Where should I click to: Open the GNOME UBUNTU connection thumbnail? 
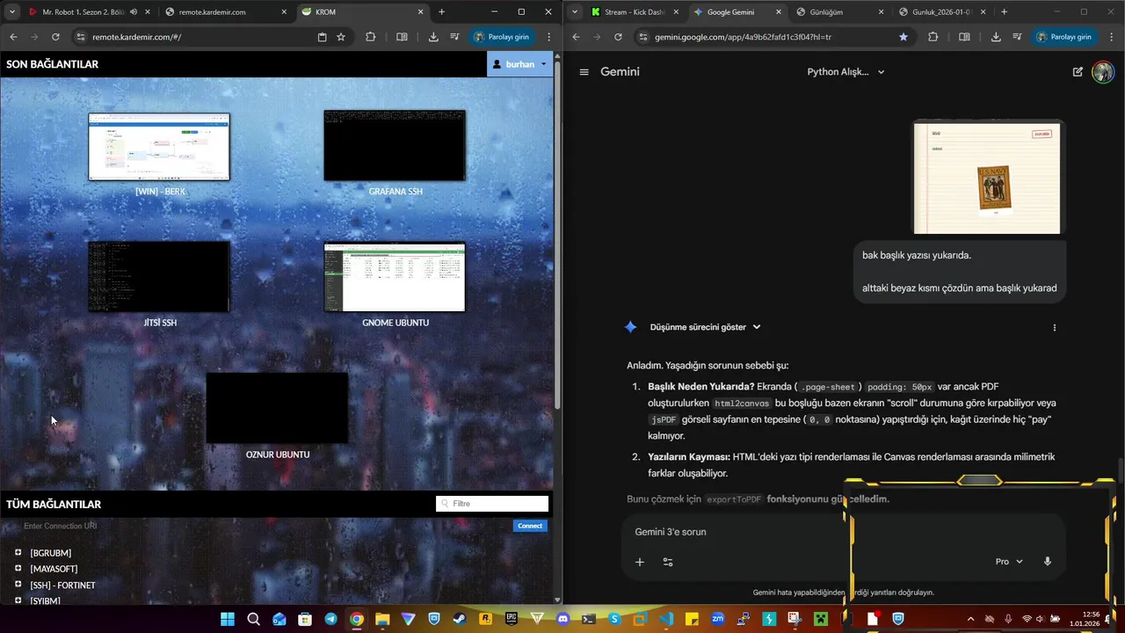pyautogui.click(x=395, y=277)
